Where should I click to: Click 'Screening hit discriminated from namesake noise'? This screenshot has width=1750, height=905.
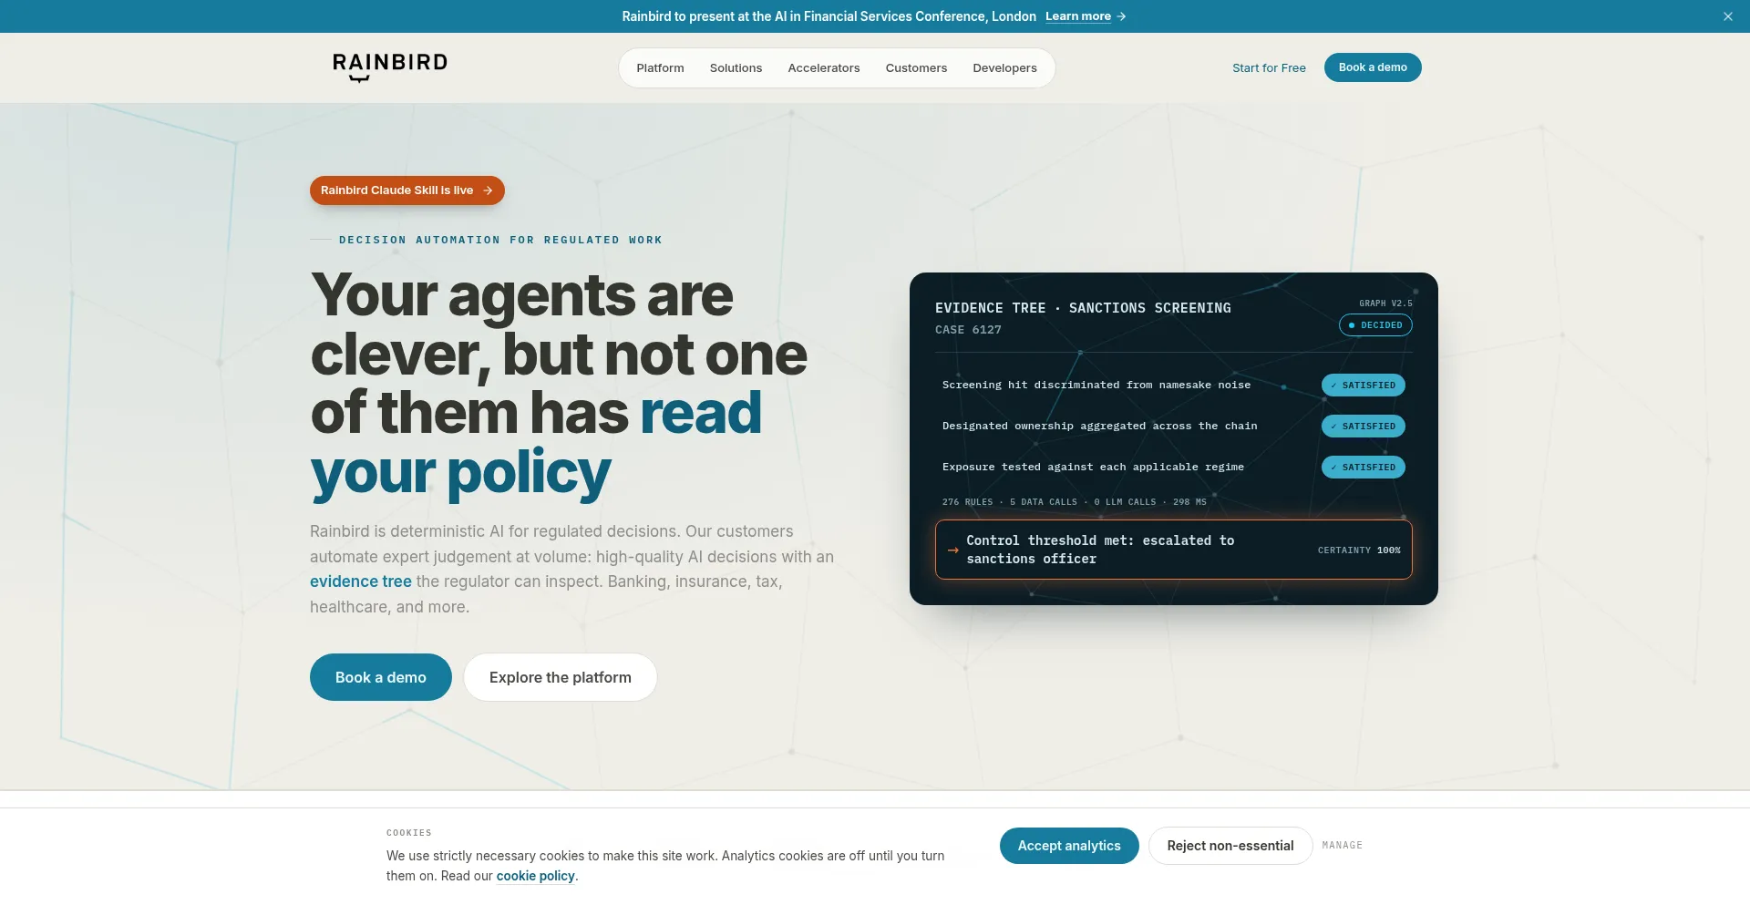click(x=1096, y=386)
